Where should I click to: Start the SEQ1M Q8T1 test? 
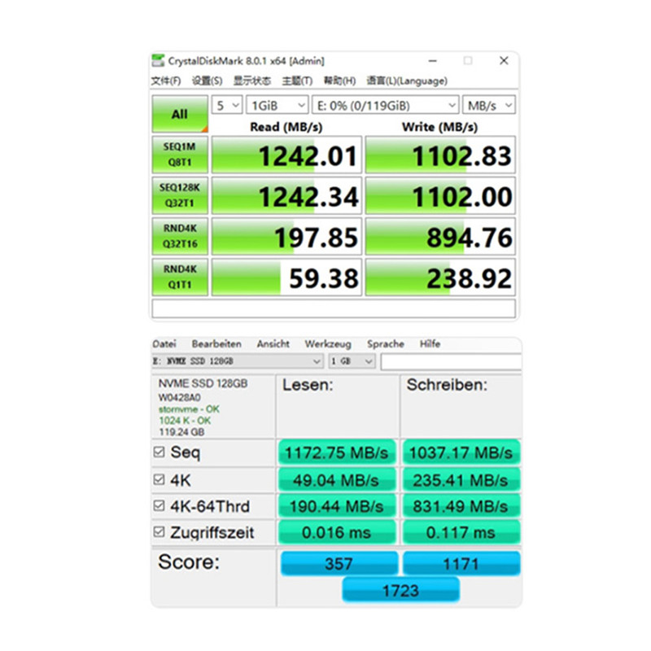(x=180, y=155)
